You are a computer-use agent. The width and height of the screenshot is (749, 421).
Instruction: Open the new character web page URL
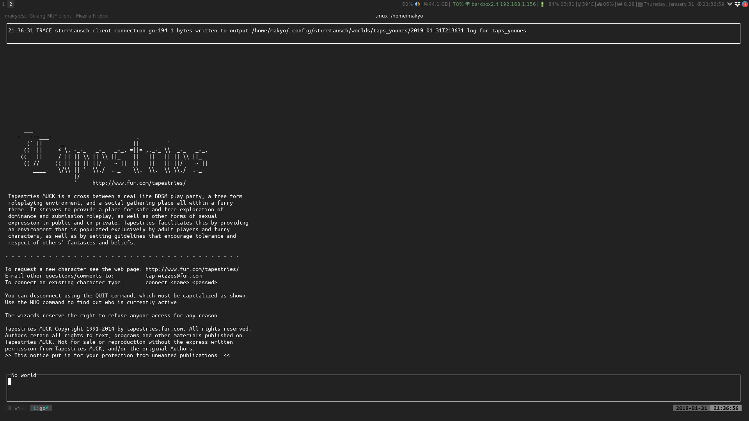192,269
